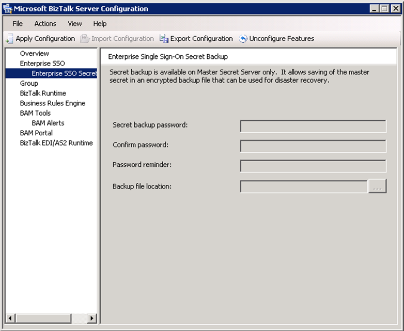This screenshot has width=404, height=331.
Task: Open the File menu
Action: [x=18, y=24]
